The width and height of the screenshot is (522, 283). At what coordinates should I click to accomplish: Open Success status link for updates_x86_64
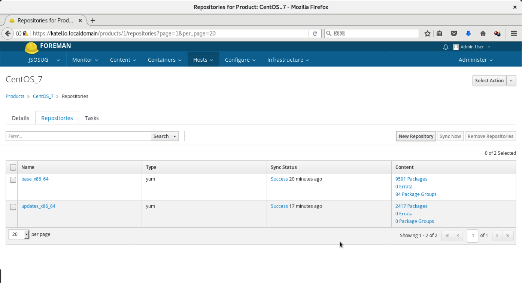[279, 206]
